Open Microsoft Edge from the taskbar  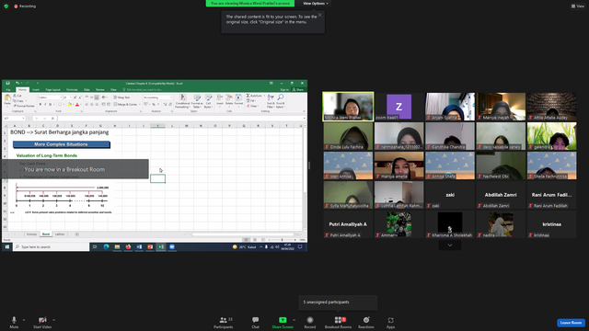point(107,247)
